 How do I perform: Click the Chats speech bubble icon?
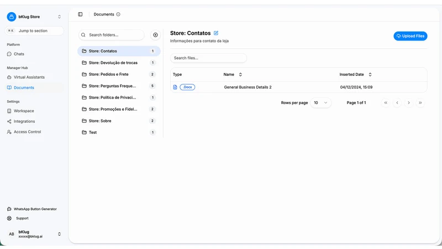point(9,54)
